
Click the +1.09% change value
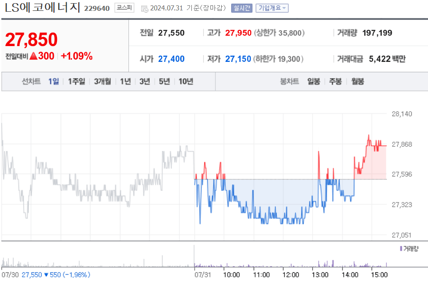coord(77,56)
